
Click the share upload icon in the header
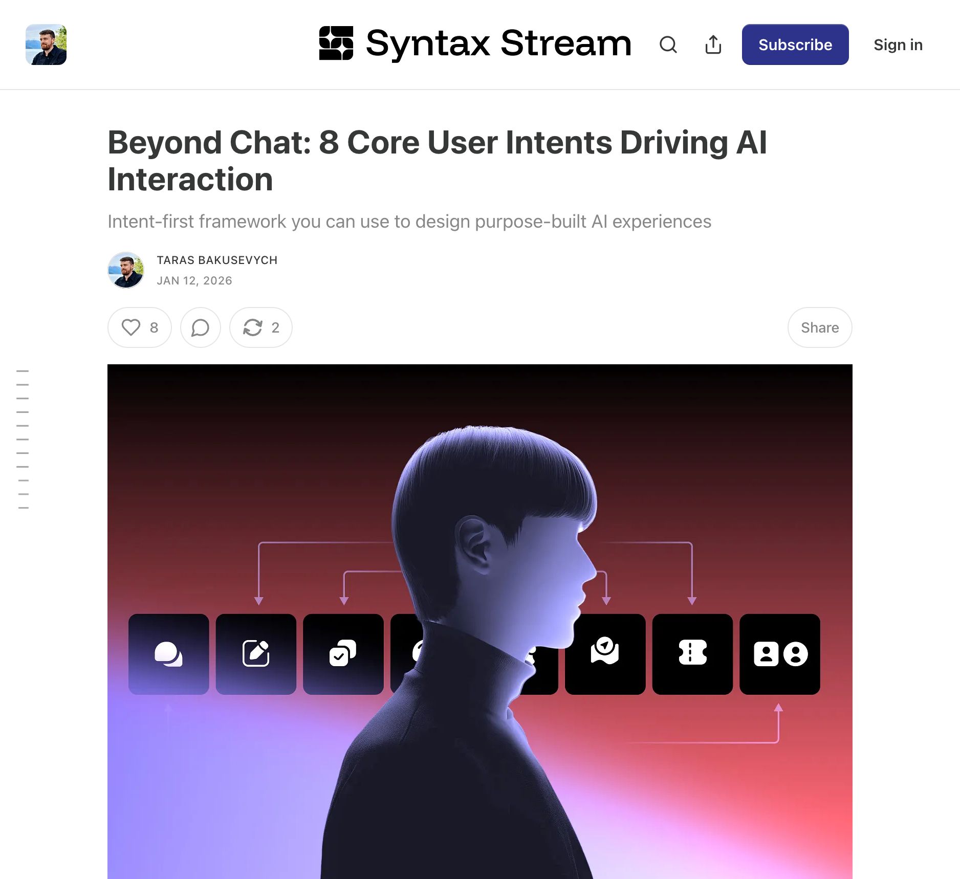(x=713, y=45)
